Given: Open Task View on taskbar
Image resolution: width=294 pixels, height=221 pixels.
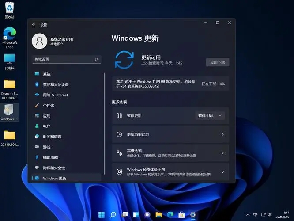Looking at the screenshot, I should [x=124, y=215].
